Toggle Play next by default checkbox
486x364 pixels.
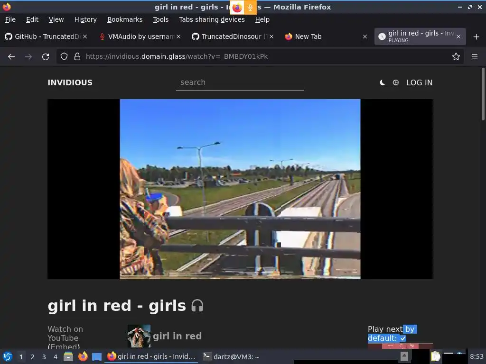pyautogui.click(x=403, y=338)
